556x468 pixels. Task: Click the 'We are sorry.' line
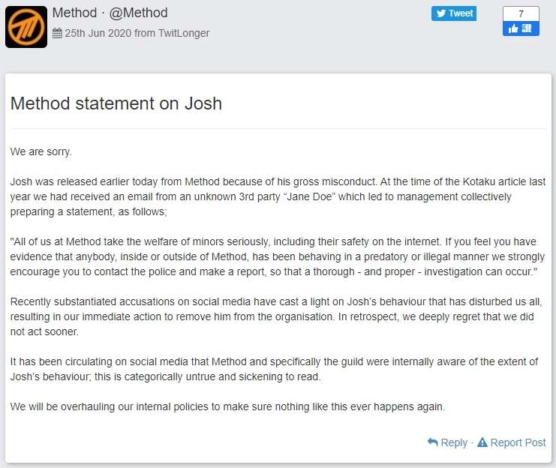tap(41, 151)
